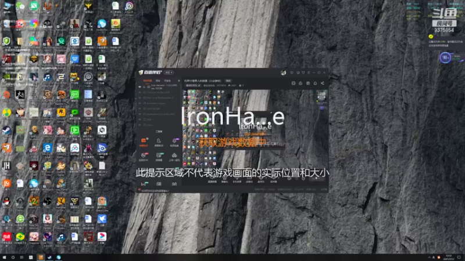
Task: Toggle eye visibility for the Iron Harvest source
Action: [139, 86]
